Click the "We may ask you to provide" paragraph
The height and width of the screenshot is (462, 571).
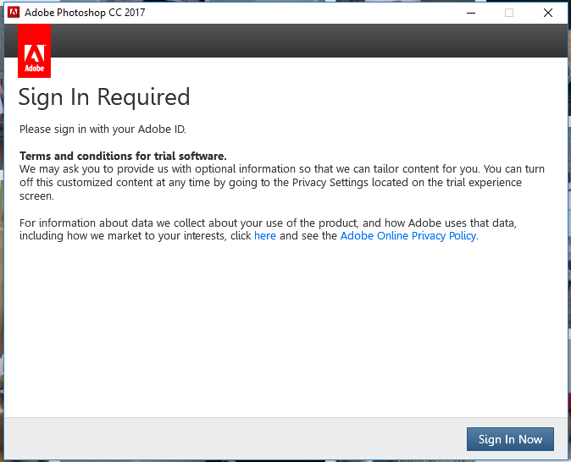click(282, 182)
